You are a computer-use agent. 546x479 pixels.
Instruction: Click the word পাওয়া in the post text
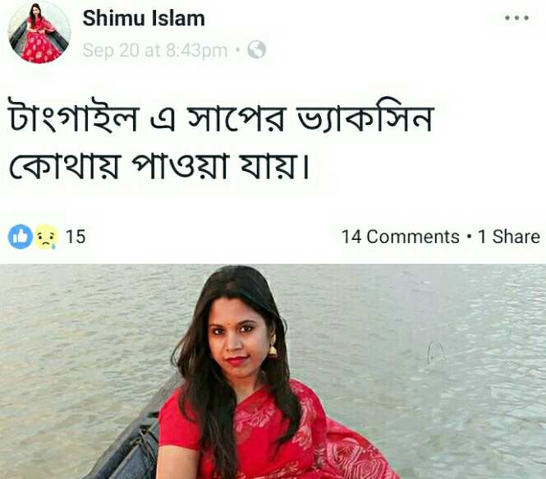pos(180,165)
